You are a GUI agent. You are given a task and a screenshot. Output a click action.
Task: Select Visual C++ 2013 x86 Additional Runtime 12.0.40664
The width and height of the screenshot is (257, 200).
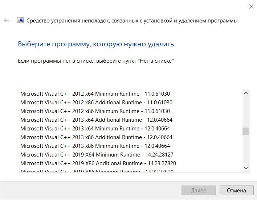point(130,137)
